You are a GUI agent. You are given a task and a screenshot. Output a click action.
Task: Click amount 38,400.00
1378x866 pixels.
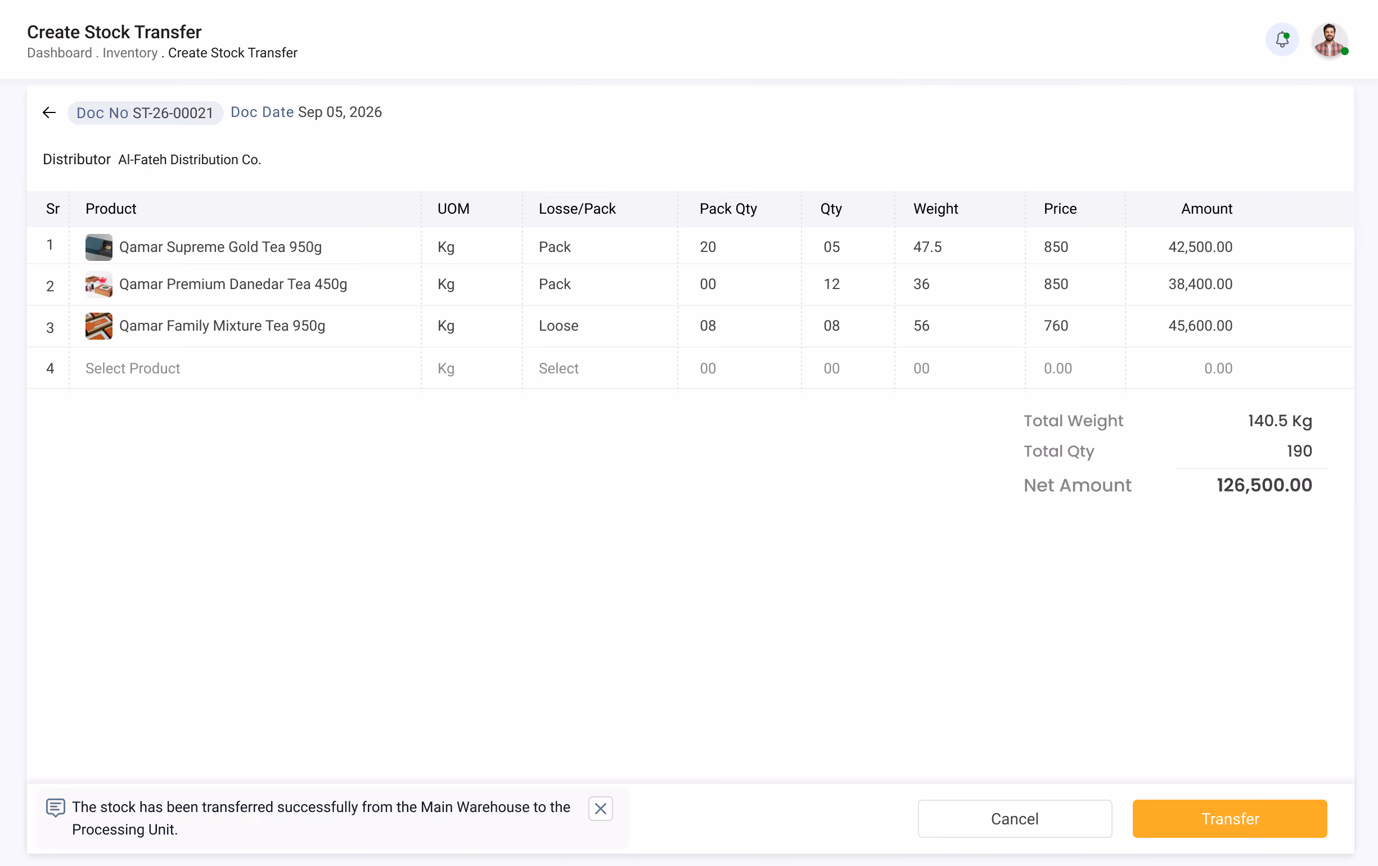pyautogui.click(x=1200, y=285)
